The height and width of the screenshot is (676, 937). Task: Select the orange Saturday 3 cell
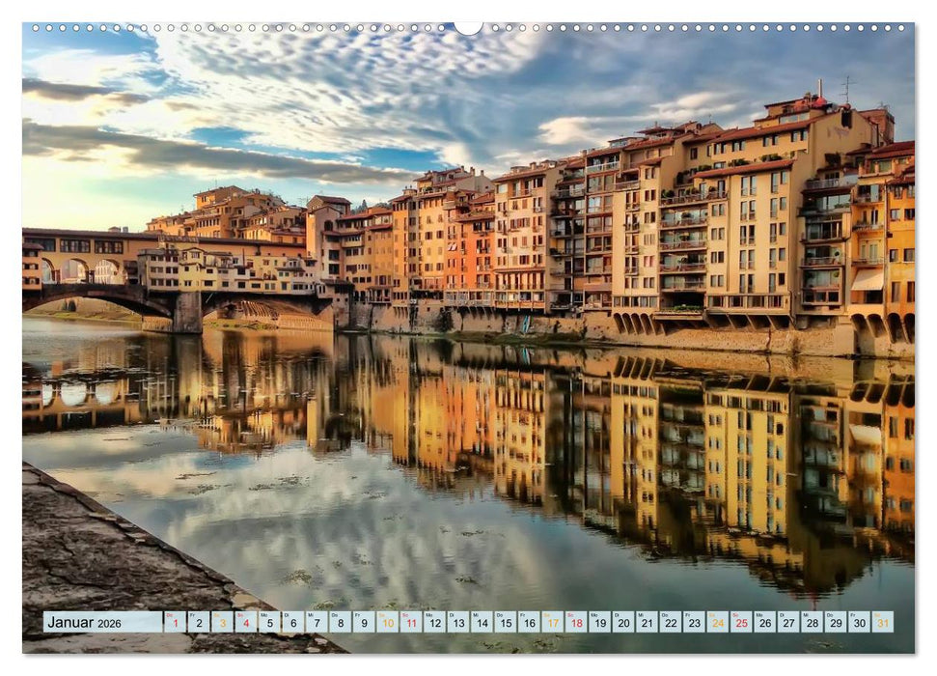[222, 622]
